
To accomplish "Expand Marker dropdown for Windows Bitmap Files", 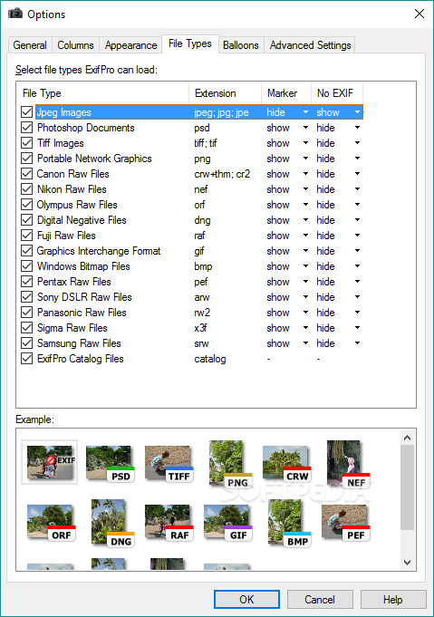I will tap(305, 266).
